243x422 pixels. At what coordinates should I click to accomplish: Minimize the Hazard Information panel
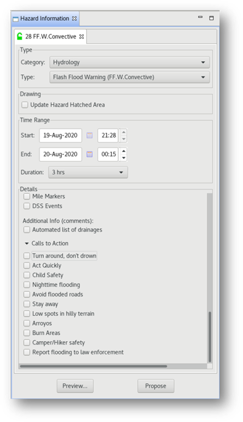(x=200, y=17)
